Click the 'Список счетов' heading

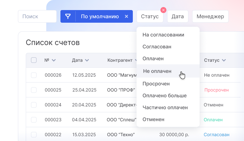[x=53, y=42]
